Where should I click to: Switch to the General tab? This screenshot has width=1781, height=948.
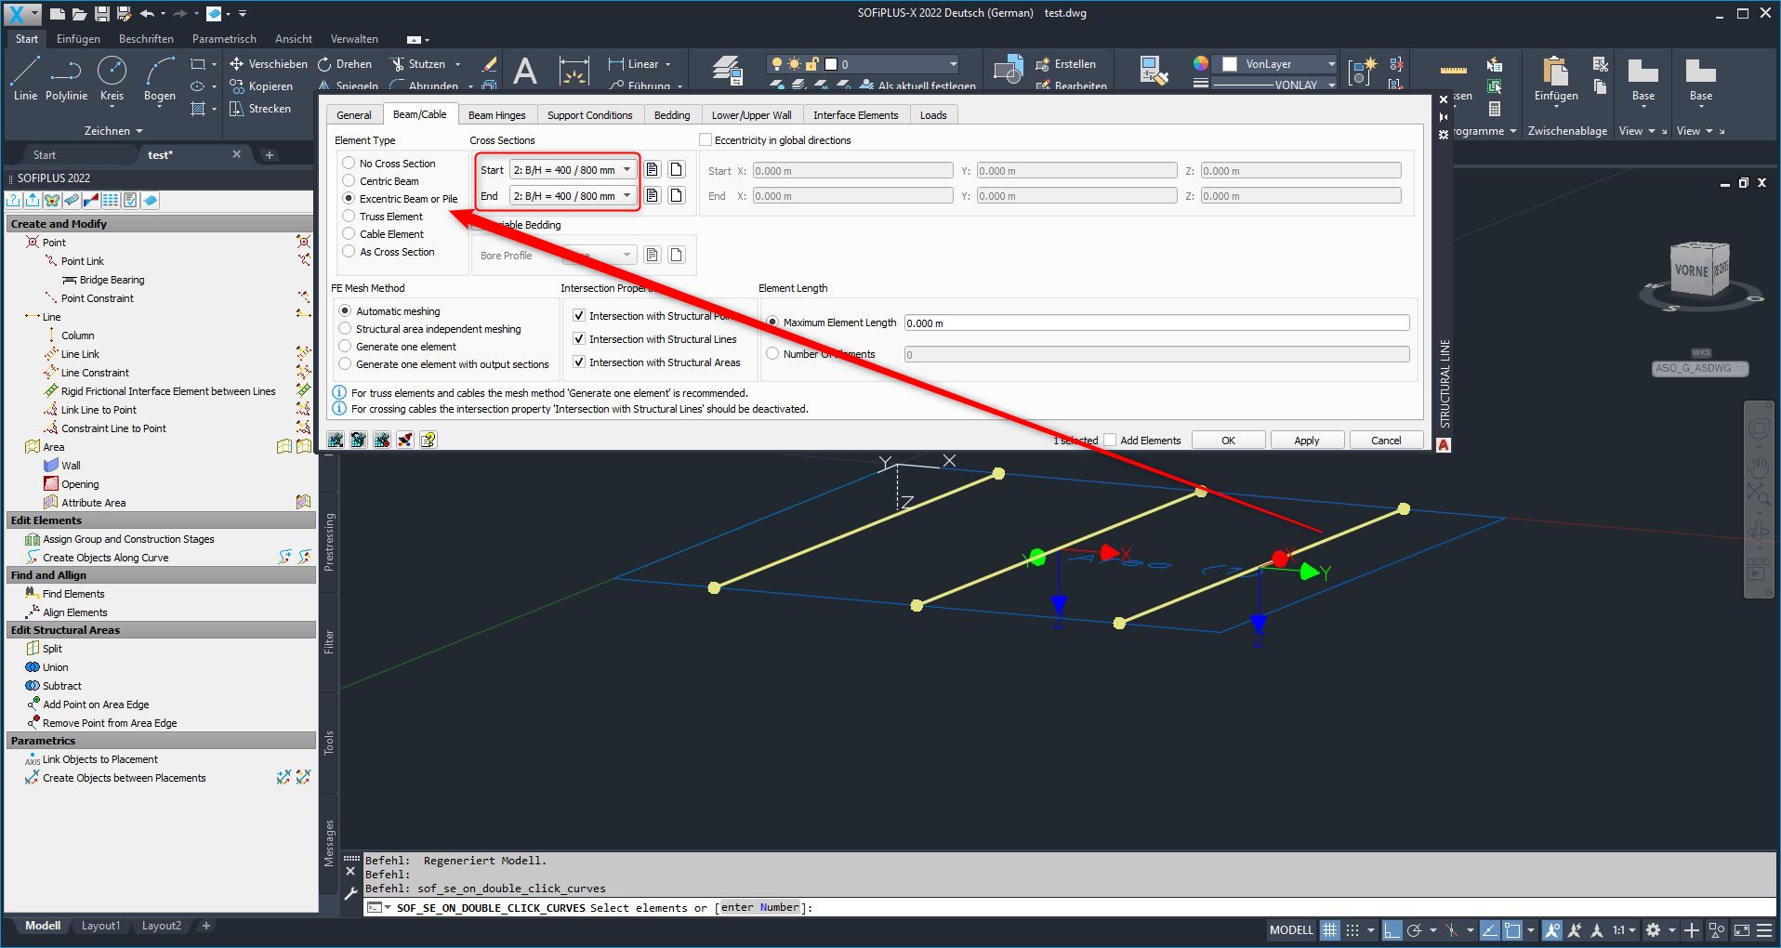click(x=353, y=115)
